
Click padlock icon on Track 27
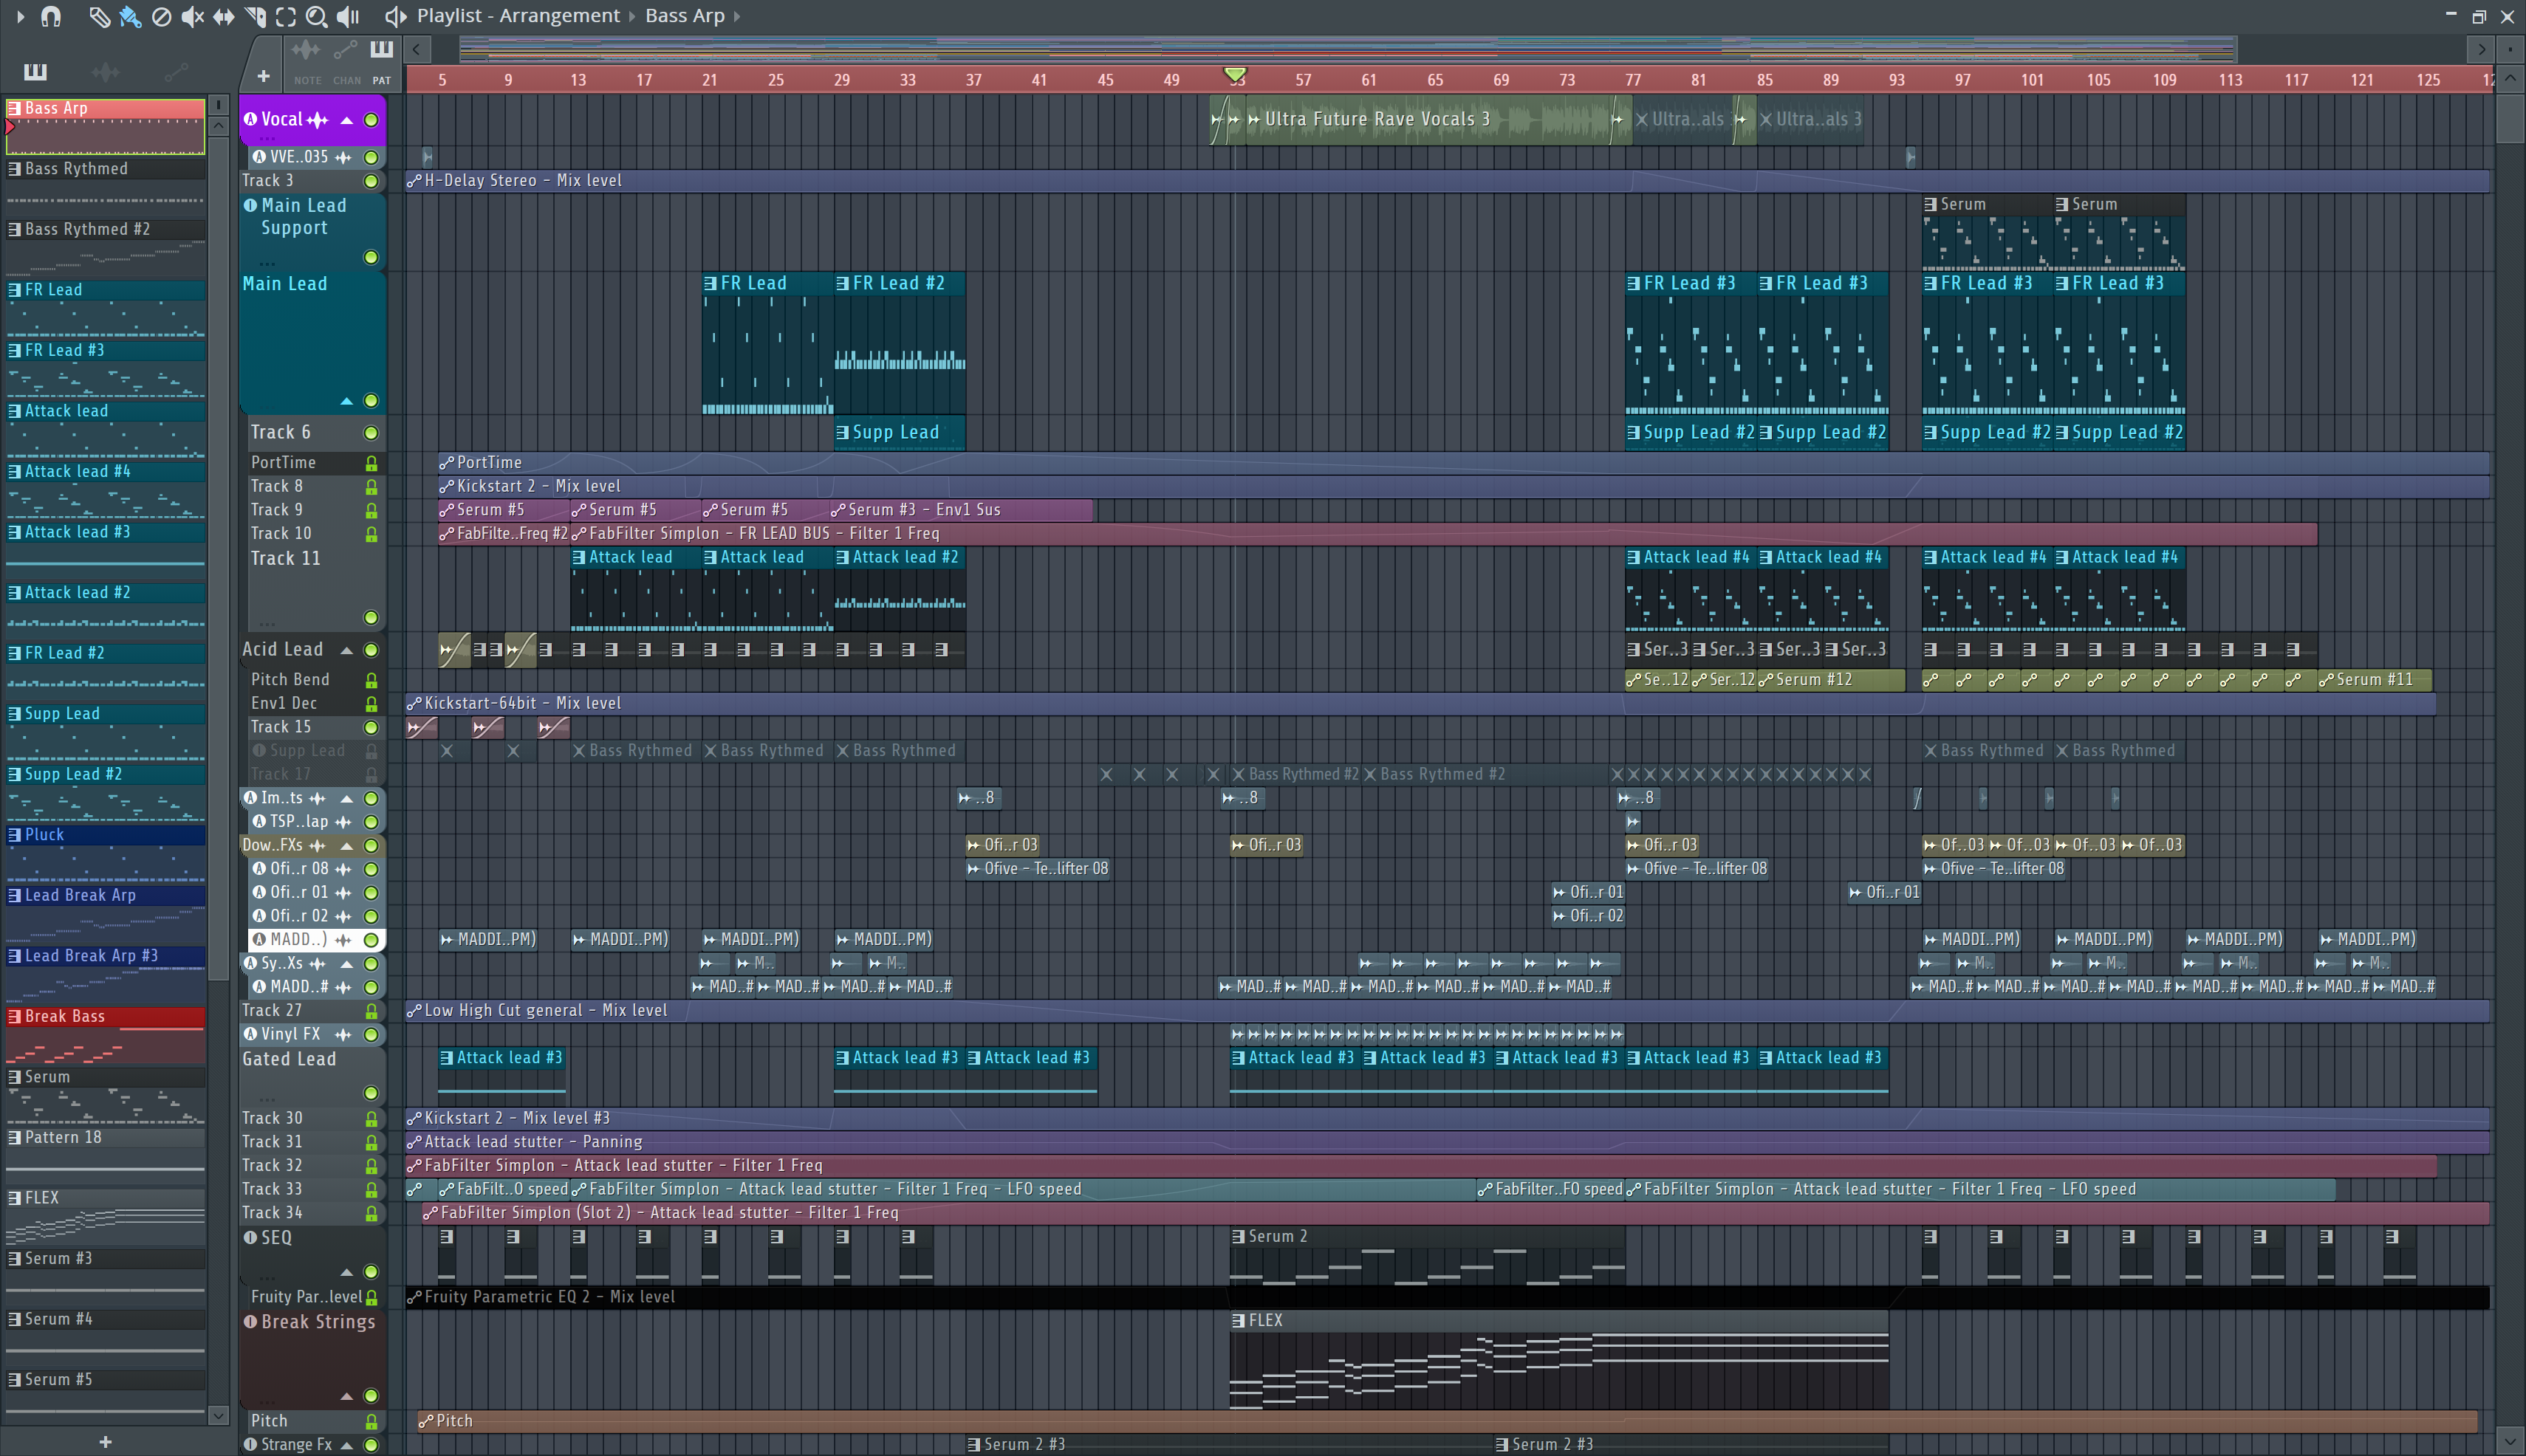click(x=372, y=1011)
